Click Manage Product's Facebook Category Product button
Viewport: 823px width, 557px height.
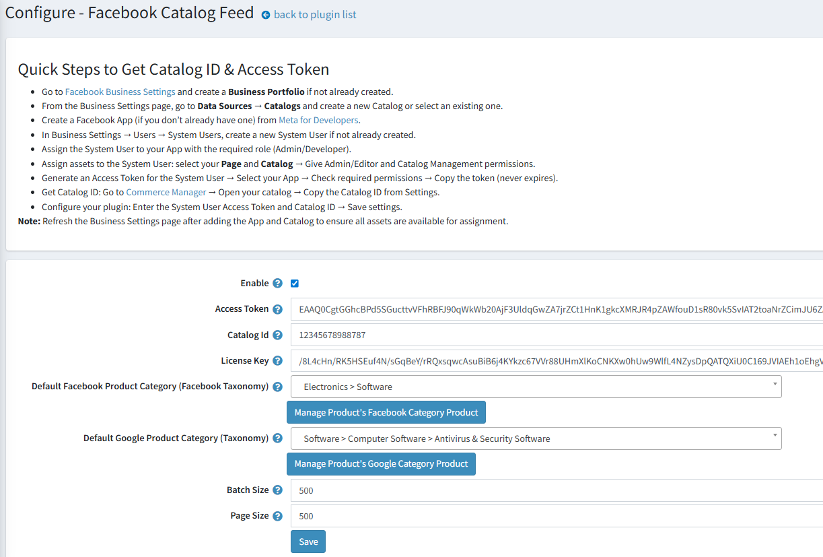386,412
